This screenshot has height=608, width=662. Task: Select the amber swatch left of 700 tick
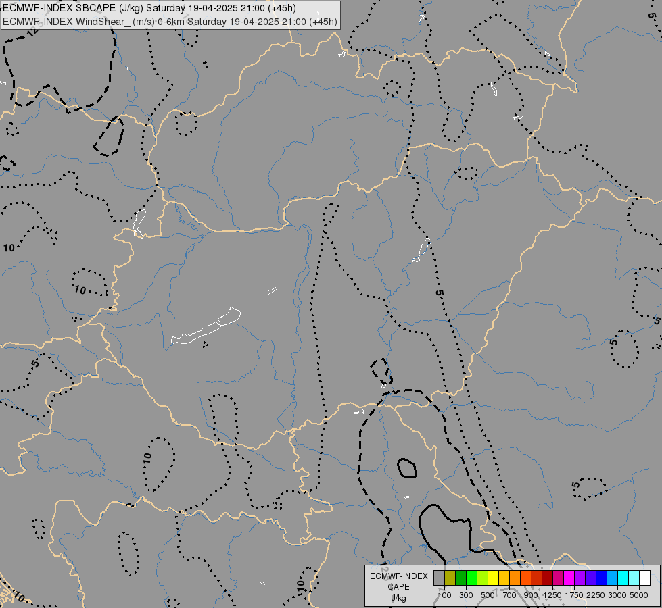click(504, 578)
